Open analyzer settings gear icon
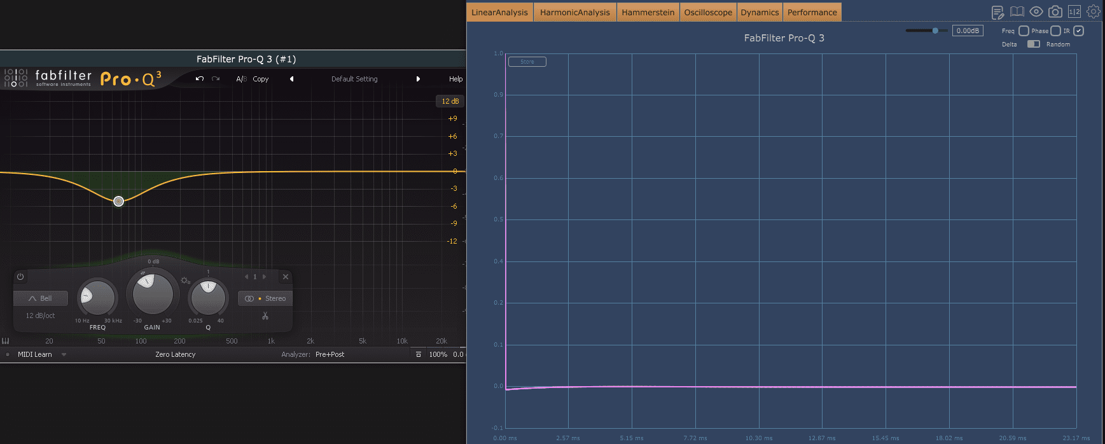Image resolution: width=1105 pixels, height=444 pixels. [x=1094, y=11]
